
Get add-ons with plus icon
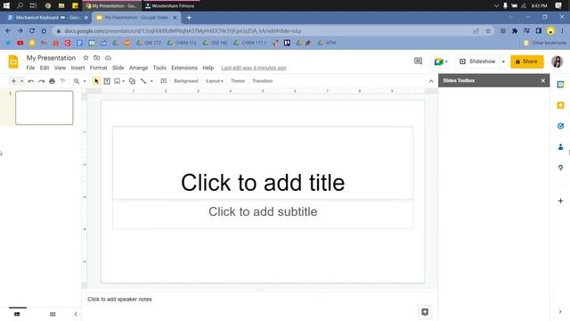(x=560, y=201)
